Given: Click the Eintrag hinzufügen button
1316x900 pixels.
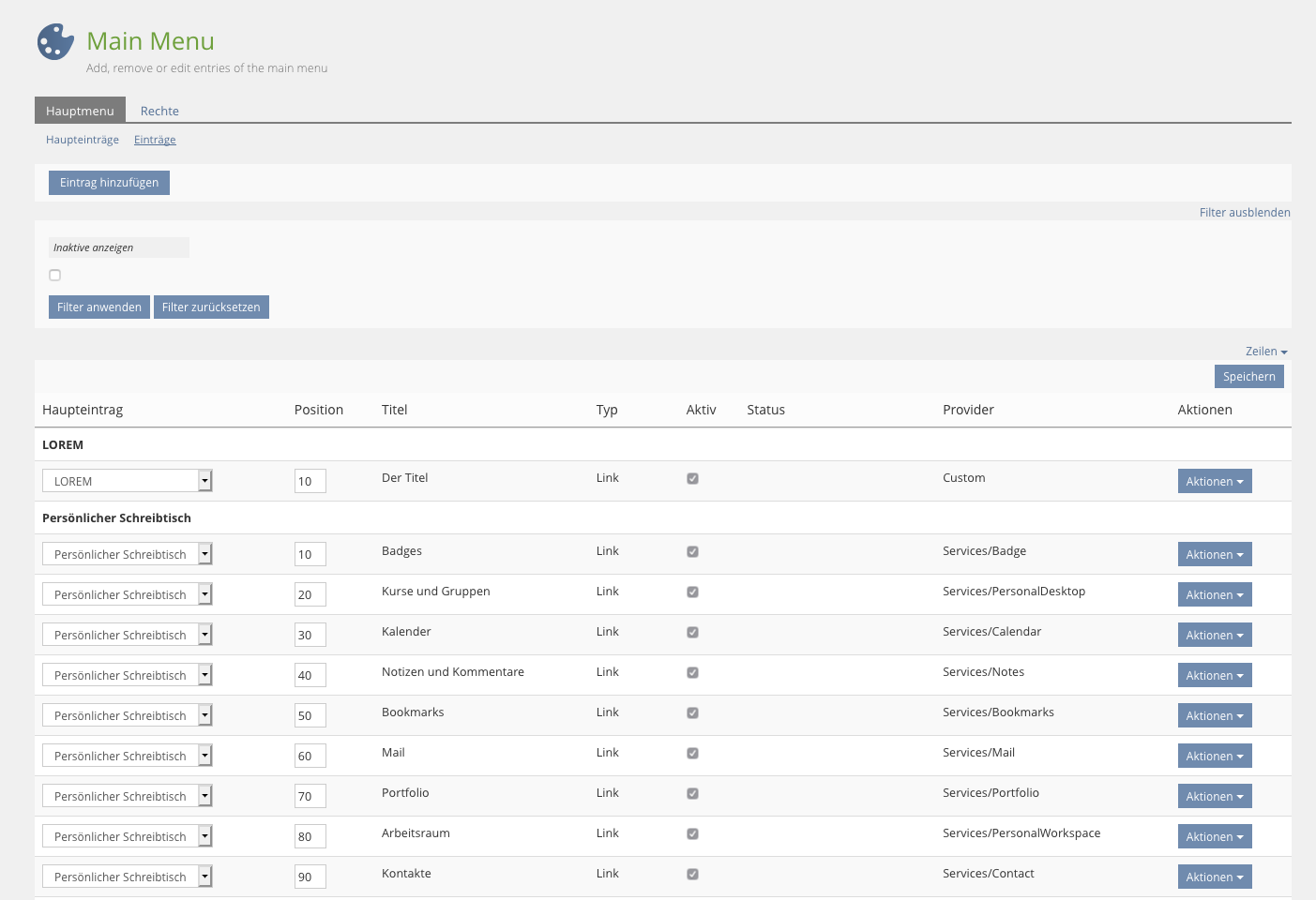Looking at the screenshot, I should [x=109, y=183].
